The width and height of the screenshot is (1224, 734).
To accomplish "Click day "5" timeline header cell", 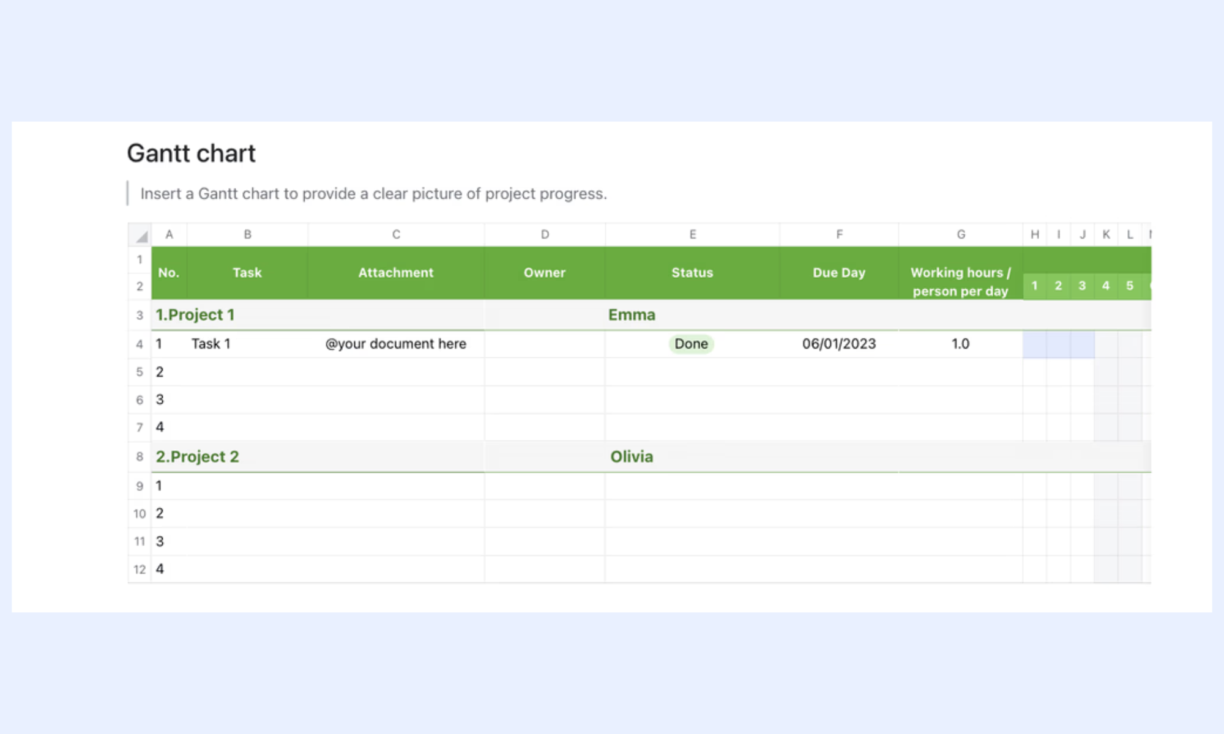I will [1130, 286].
